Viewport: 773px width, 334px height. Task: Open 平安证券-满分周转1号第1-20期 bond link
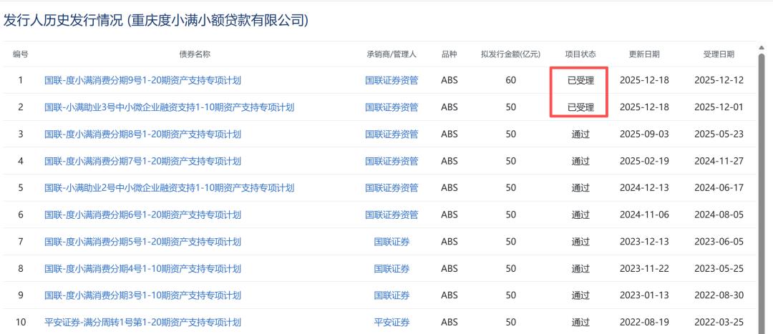142,323
